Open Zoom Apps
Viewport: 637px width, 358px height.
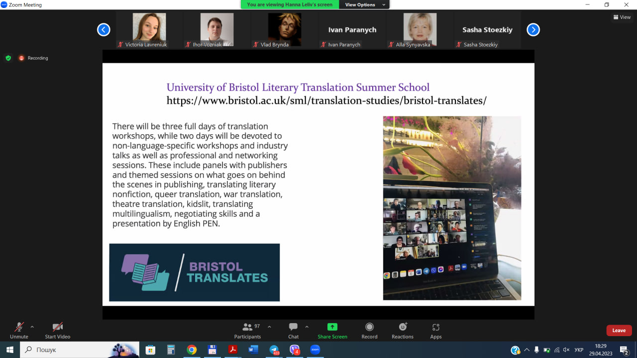[x=435, y=330]
